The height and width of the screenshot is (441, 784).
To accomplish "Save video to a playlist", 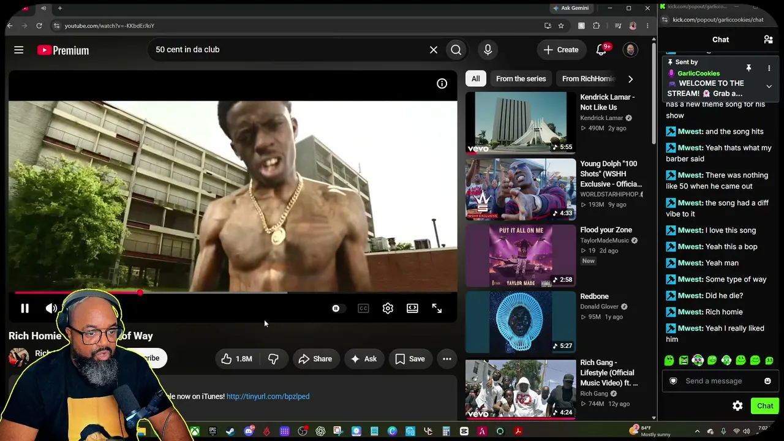I will coord(410,359).
